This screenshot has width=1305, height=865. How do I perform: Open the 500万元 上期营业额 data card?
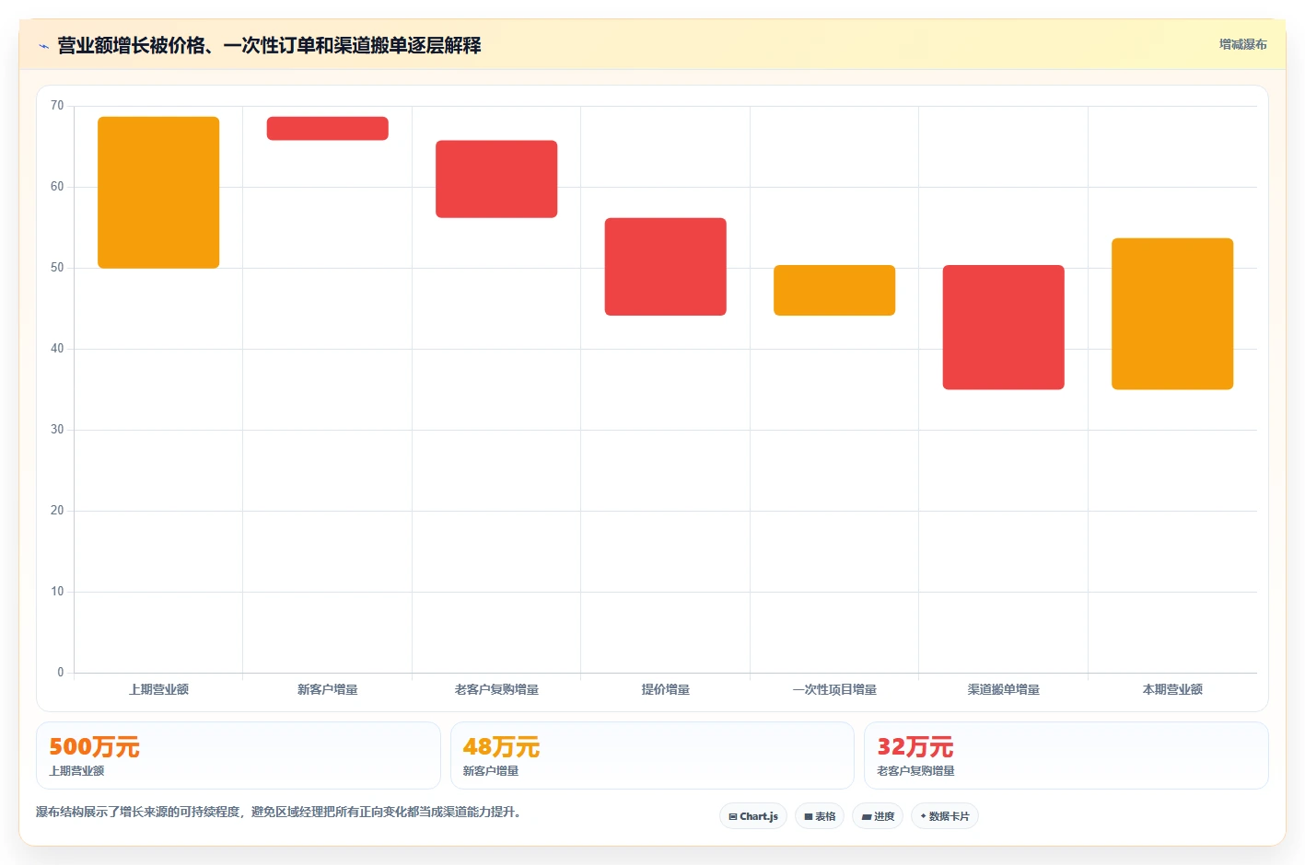[x=239, y=755]
